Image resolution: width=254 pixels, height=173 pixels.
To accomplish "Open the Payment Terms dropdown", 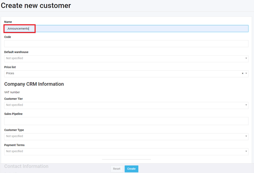I will pos(126,151).
